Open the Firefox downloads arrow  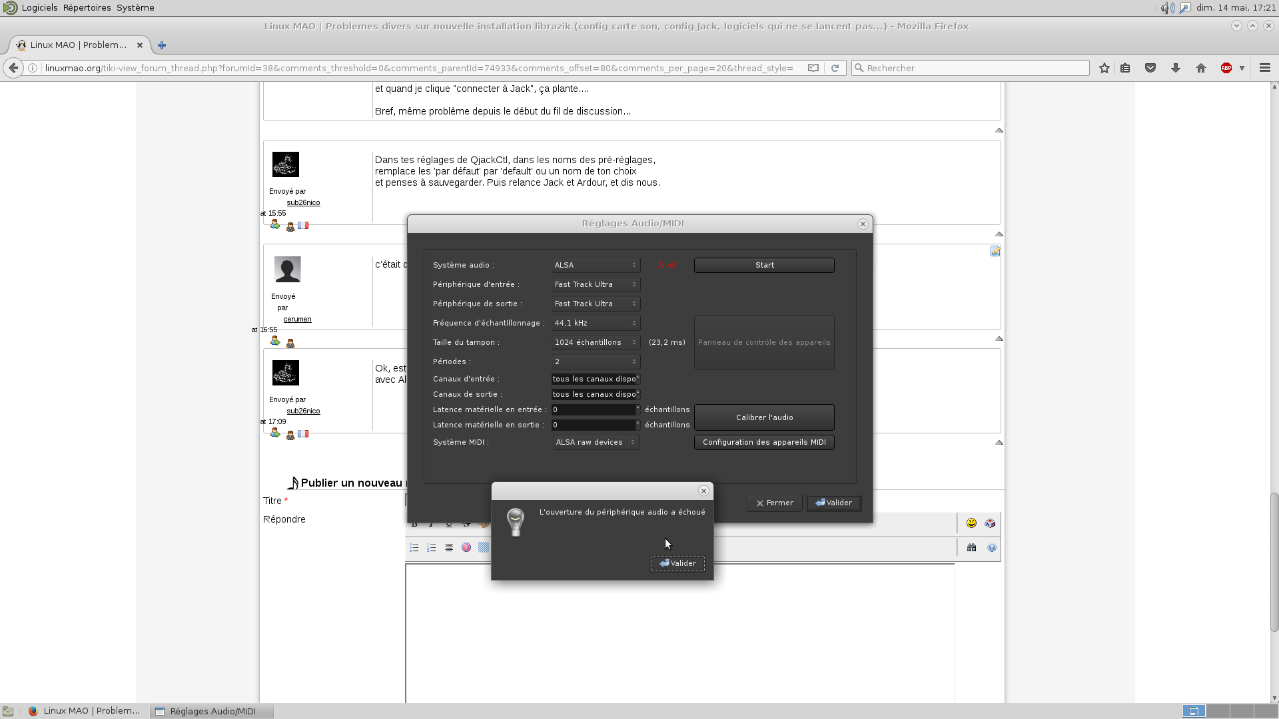coord(1176,68)
